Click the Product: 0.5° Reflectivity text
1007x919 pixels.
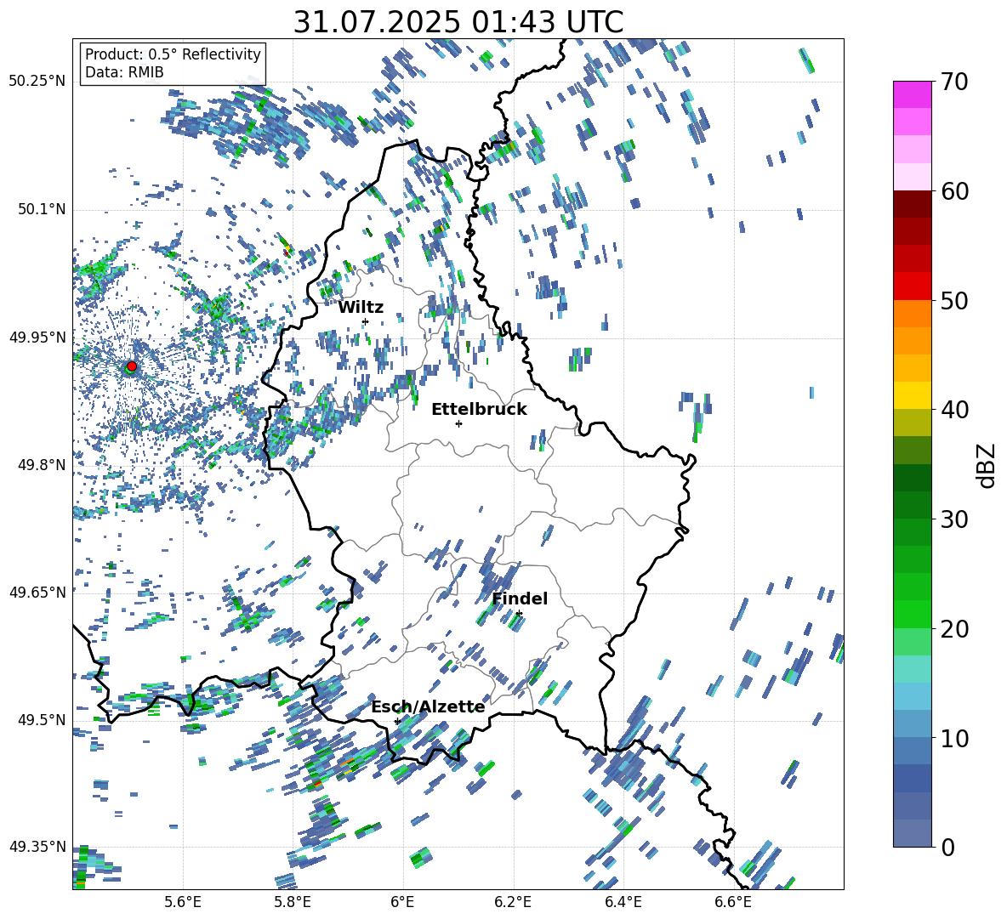[x=173, y=54]
